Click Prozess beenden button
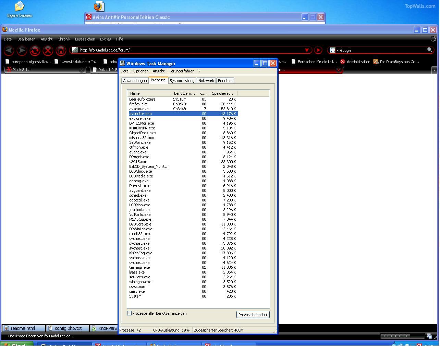 253,315
